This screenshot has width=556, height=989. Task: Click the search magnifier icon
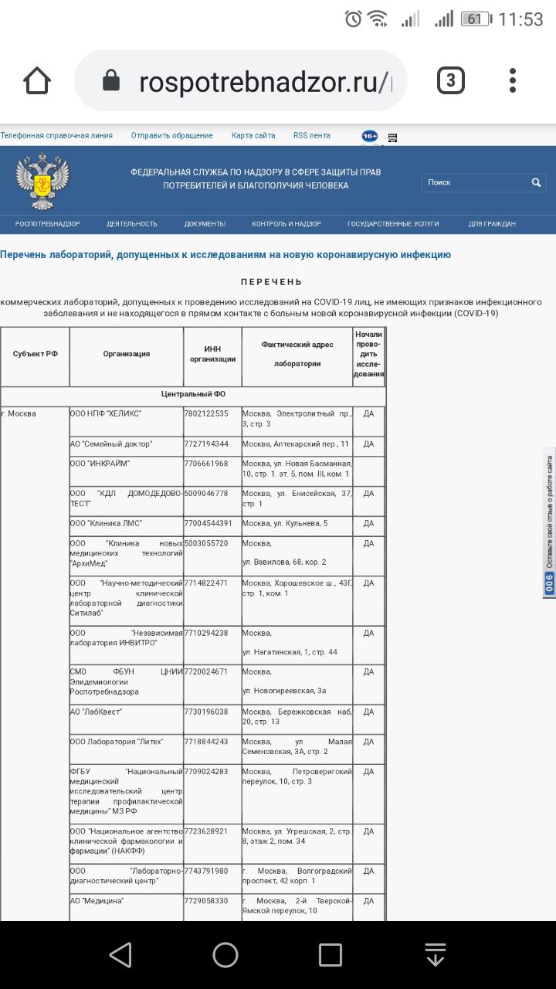pyautogui.click(x=537, y=182)
